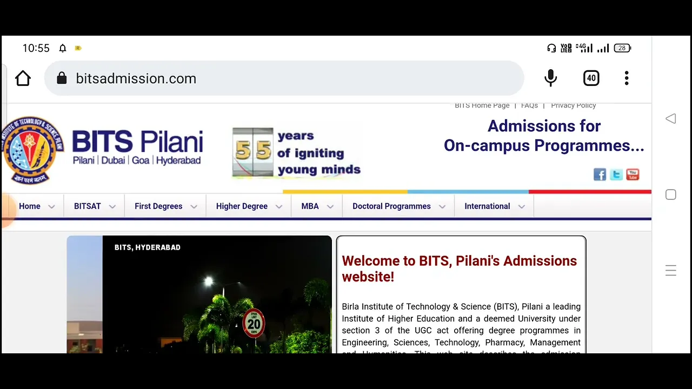Screen dimensions: 692x389
Task: Expand the Doctoral Programmes menu chevron
Action: [x=442, y=207]
